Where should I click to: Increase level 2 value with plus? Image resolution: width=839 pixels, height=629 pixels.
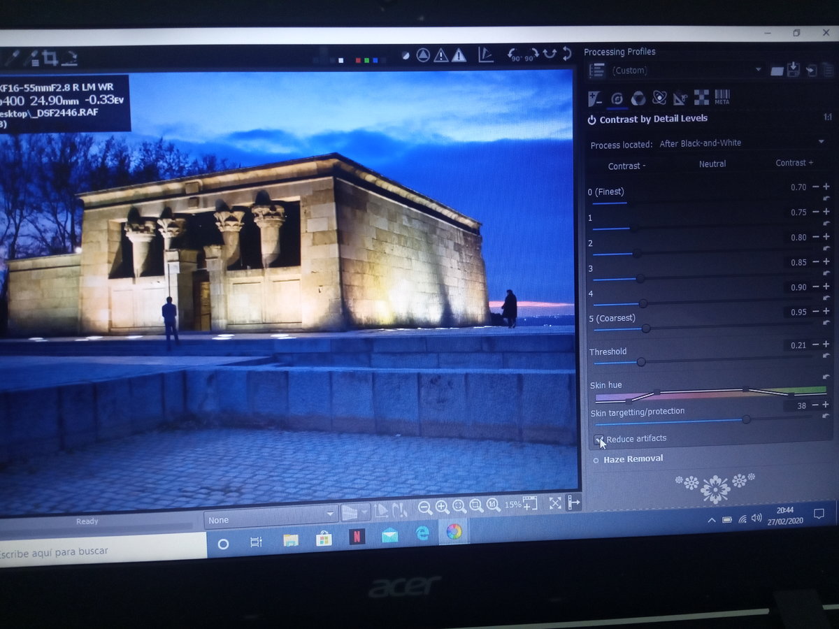(826, 237)
